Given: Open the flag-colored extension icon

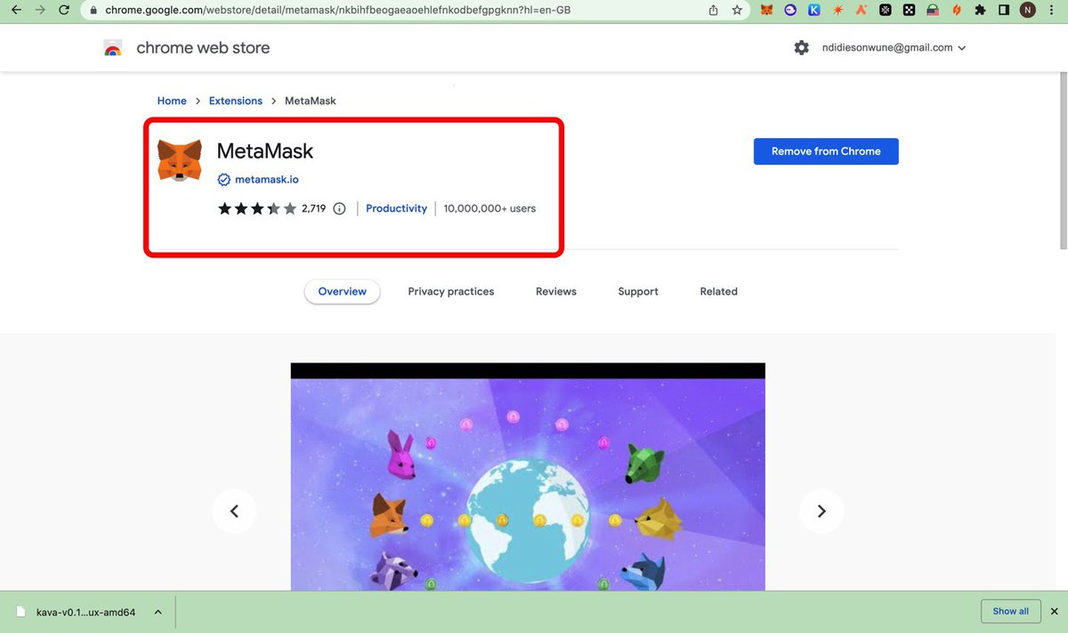Looking at the screenshot, I should click(933, 11).
